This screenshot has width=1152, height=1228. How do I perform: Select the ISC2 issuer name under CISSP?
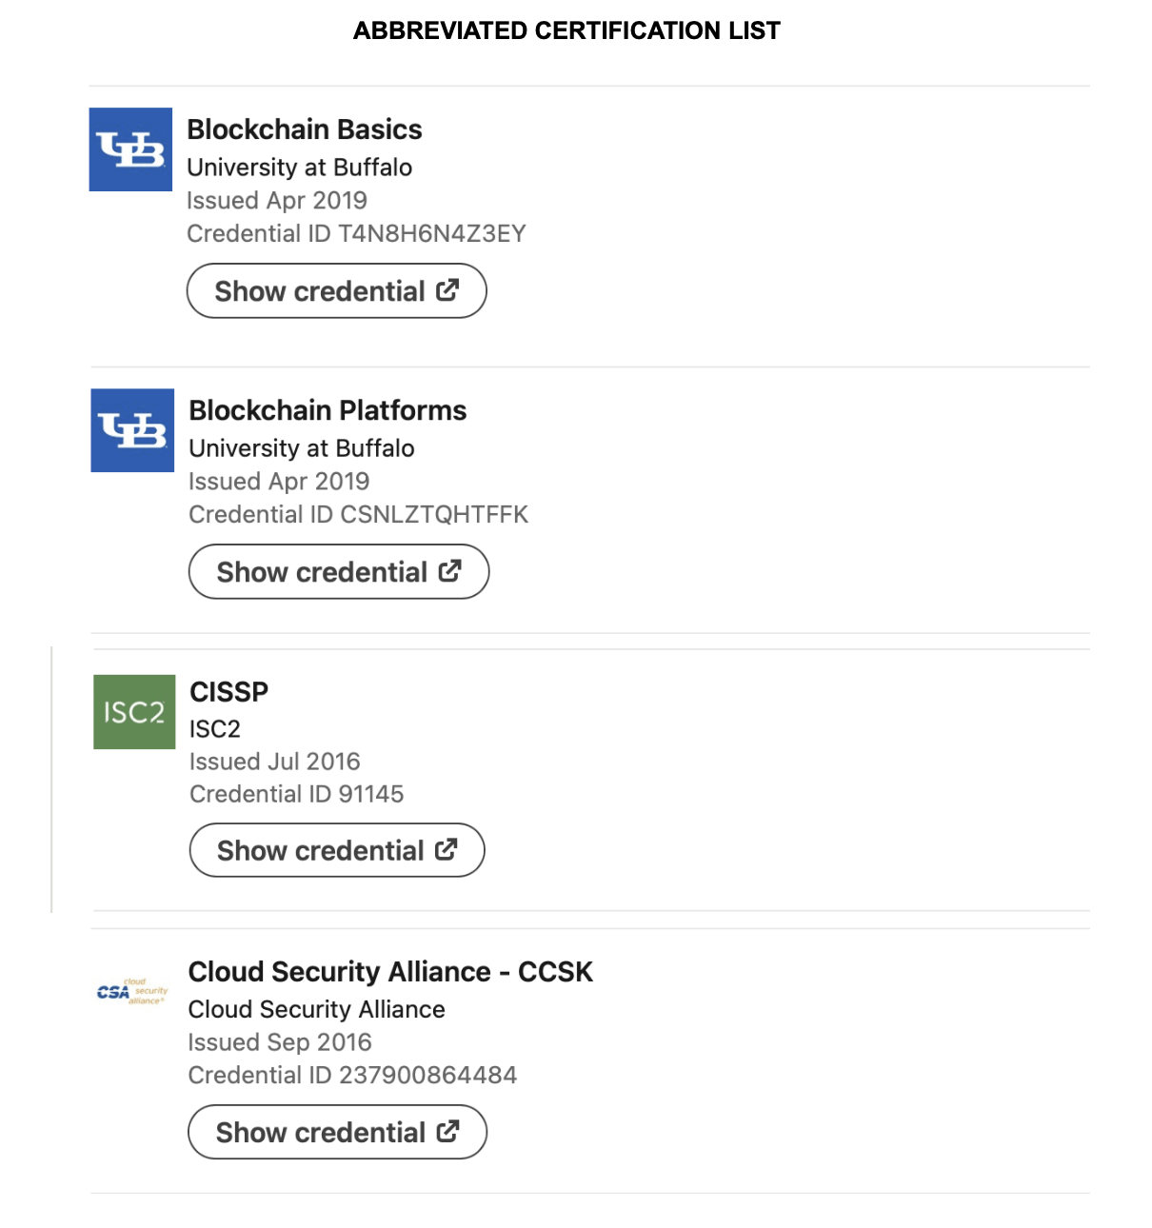(215, 729)
